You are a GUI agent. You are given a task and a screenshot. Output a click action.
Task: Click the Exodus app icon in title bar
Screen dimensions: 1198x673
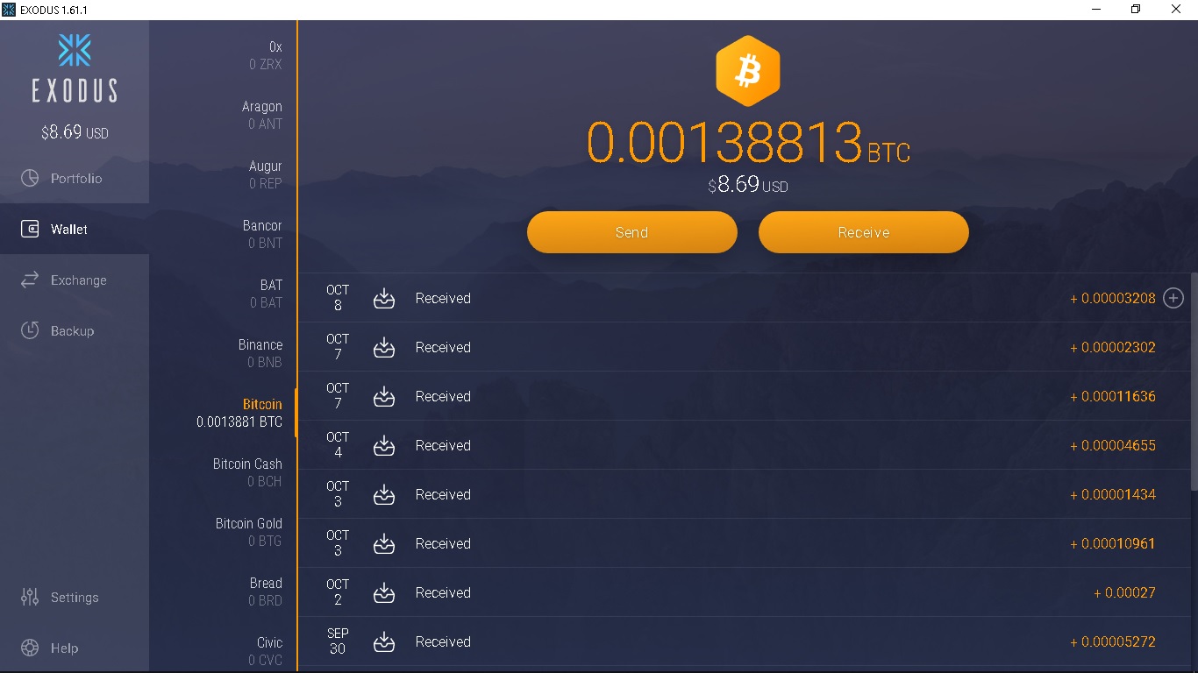click(10, 10)
